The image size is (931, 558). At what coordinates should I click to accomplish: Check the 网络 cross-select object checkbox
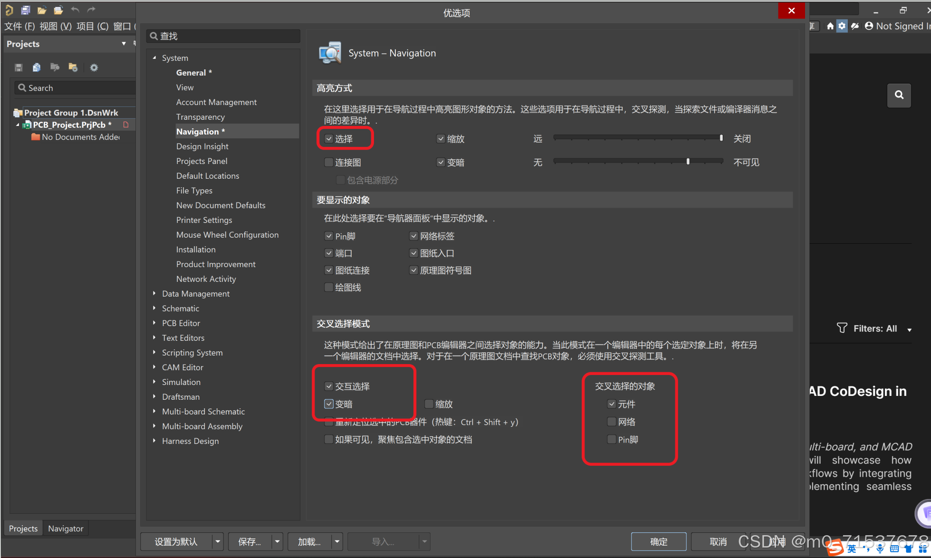click(612, 422)
